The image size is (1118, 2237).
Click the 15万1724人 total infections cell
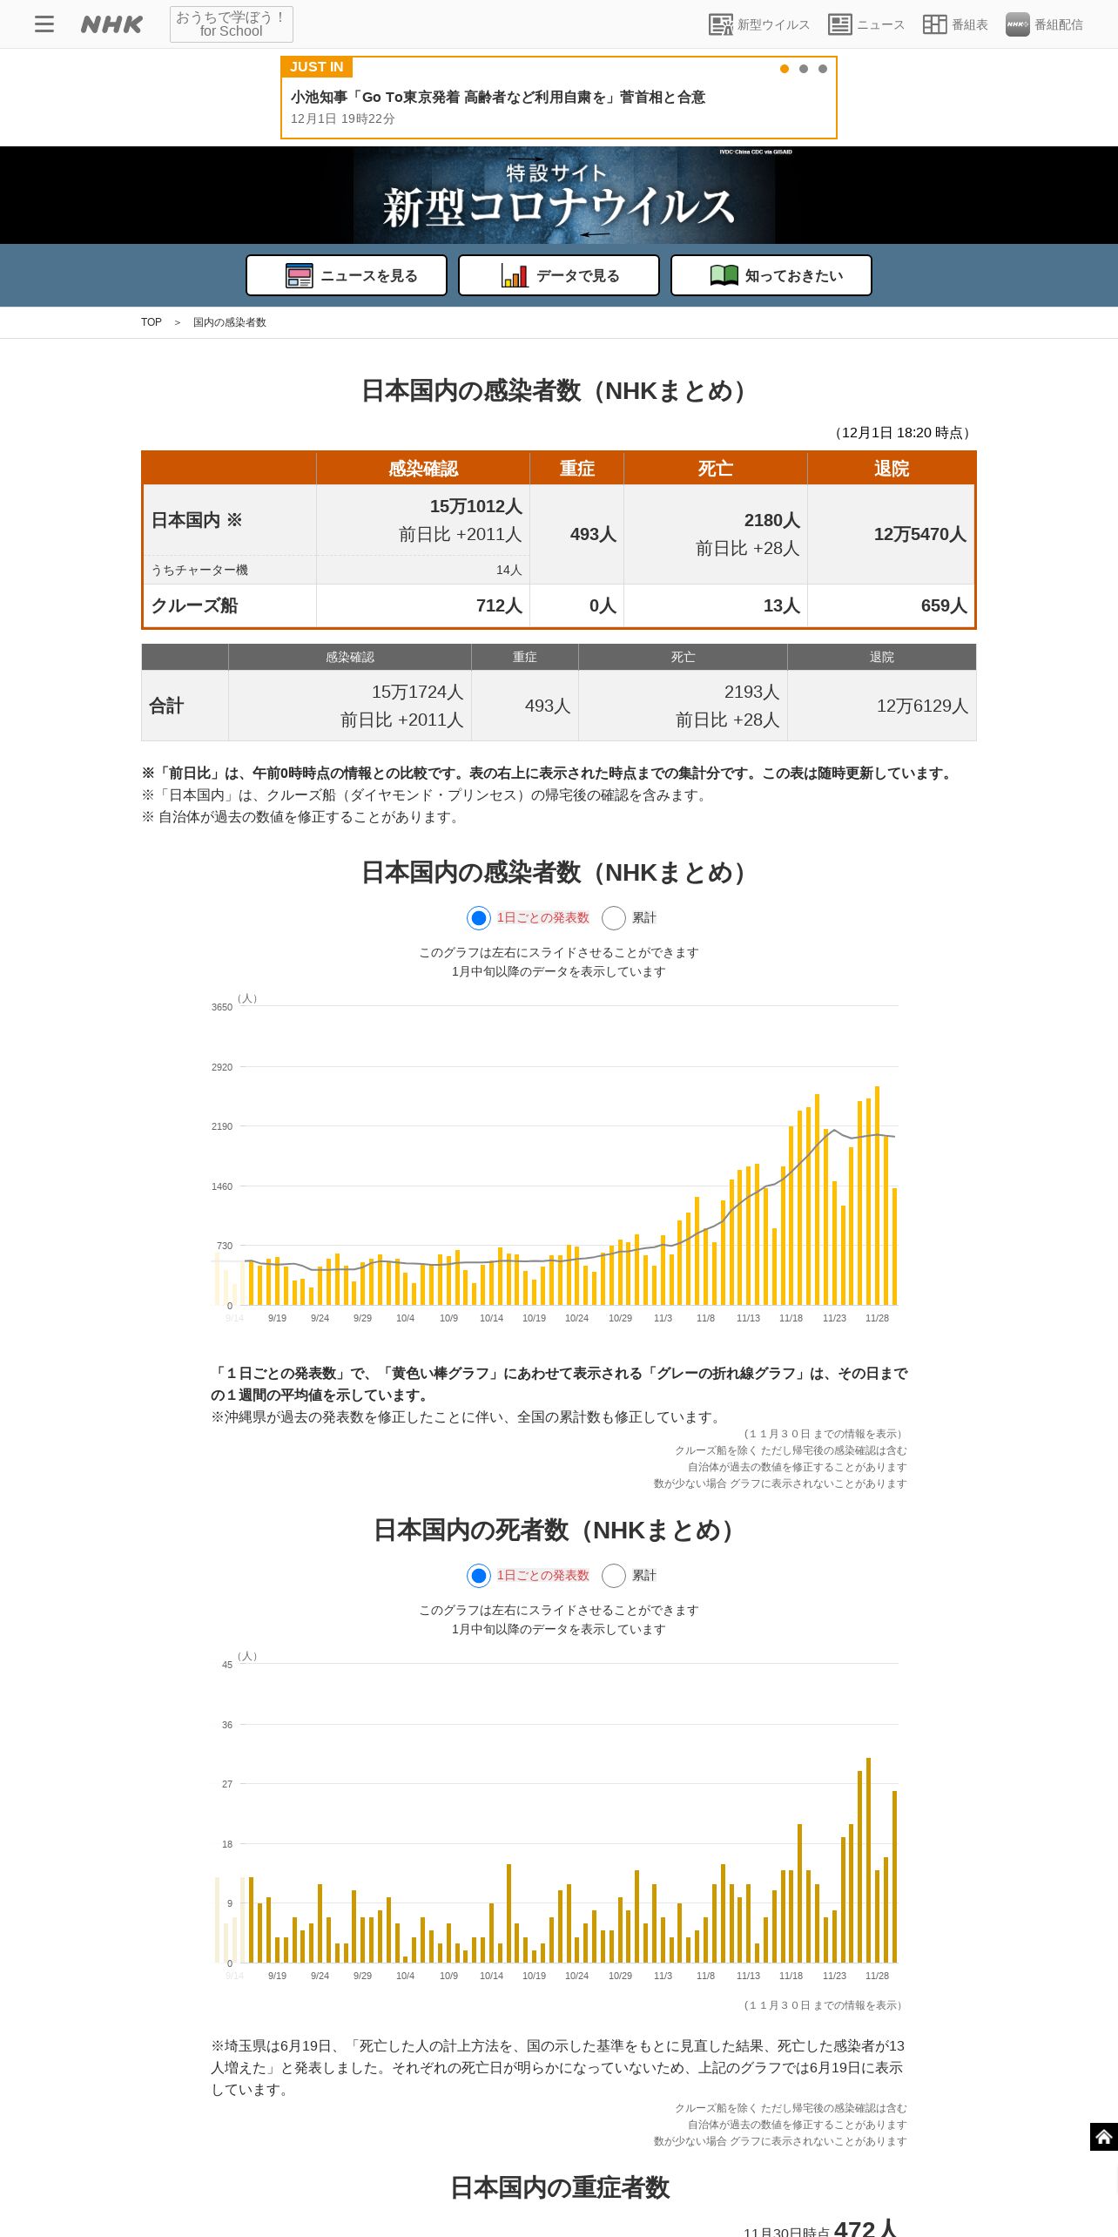coord(350,706)
